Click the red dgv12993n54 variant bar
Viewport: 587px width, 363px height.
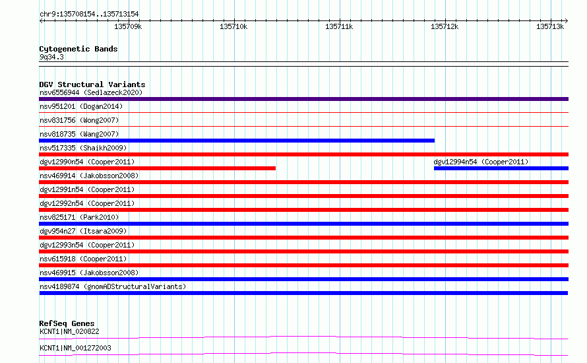click(x=303, y=251)
